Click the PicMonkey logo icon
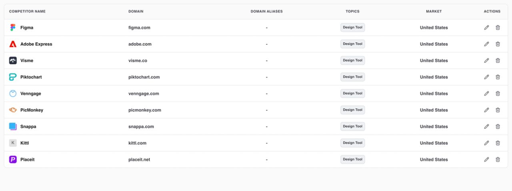This screenshot has width=512, height=191. (13, 110)
